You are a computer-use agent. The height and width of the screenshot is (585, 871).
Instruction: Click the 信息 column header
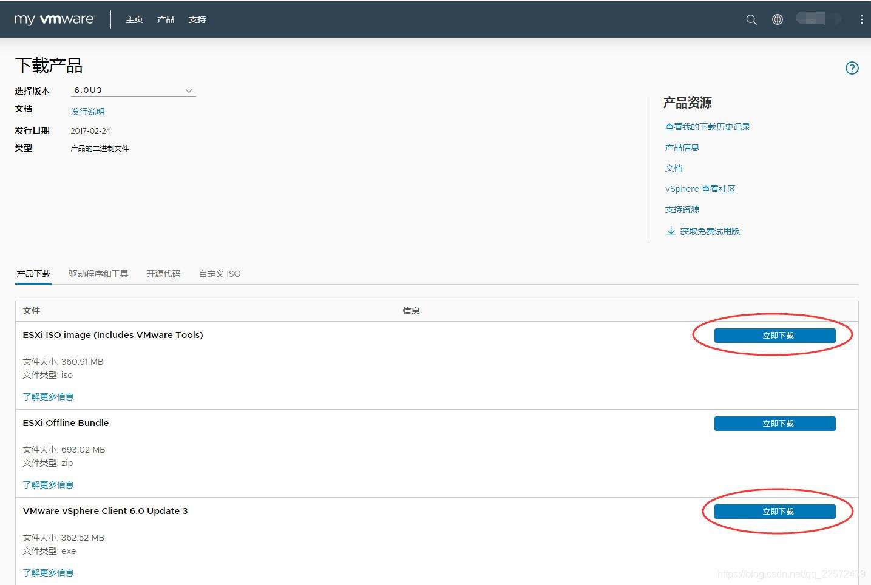point(412,311)
